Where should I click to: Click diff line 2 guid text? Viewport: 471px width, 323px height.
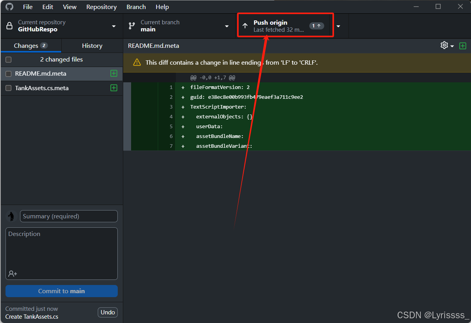tap(246, 97)
